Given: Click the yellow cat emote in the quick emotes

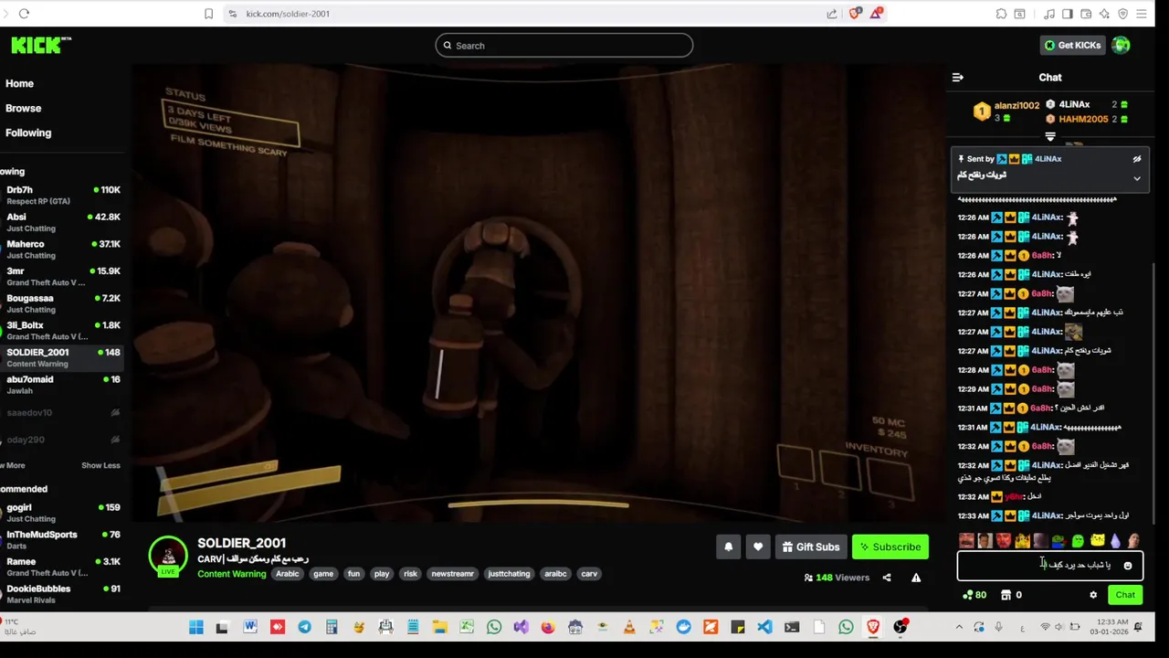Looking at the screenshot, I should click(x=1097, y=541).
